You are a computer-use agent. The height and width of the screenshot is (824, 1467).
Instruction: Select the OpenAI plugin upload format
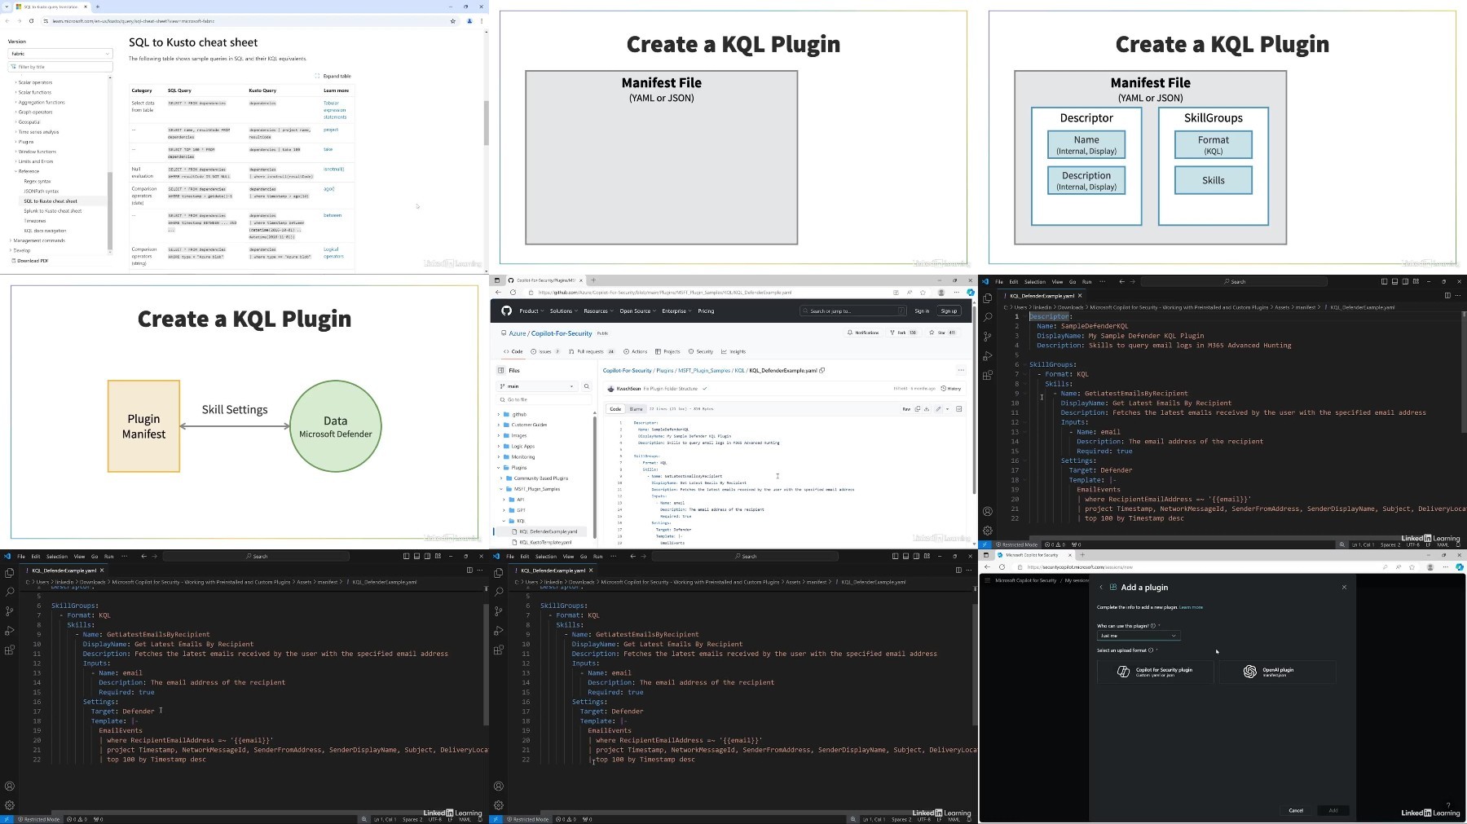(1278, 672)
